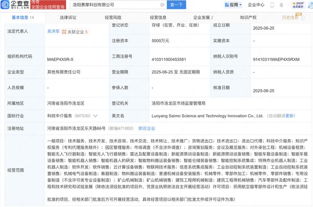Open the 应用 dropdown menu
Viewport: 313px width, 207px height.
pyautogui.click(x=233, y=5)
